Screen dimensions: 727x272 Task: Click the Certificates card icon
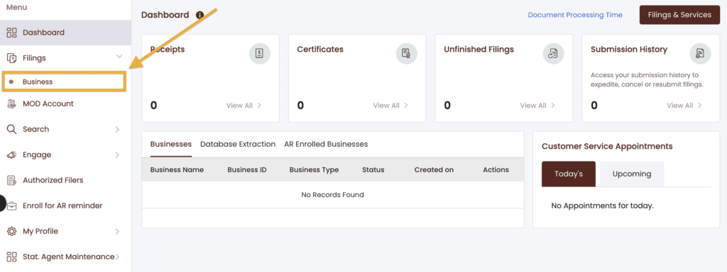point(407,54)
